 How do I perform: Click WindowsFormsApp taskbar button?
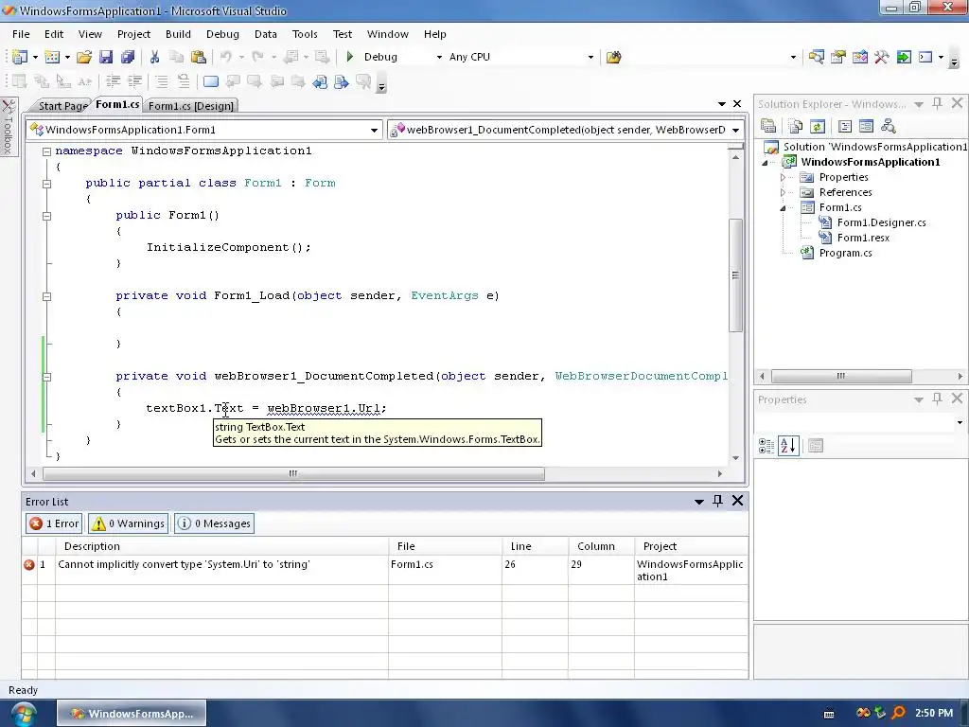(x=132, y=714)
